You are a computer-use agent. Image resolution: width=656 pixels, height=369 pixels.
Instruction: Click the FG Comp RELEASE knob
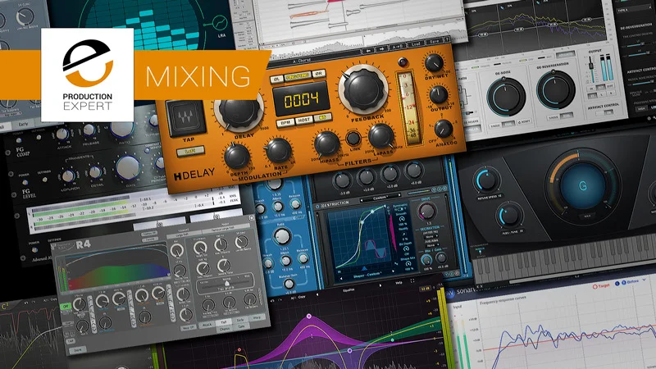tap(89, 130)
